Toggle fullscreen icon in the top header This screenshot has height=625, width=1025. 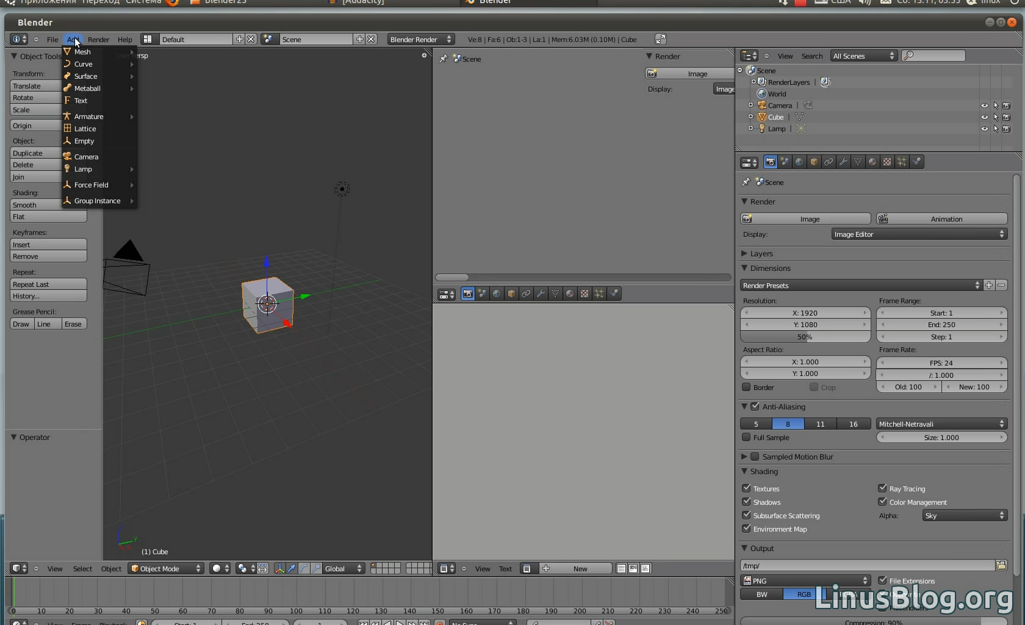click(x=660, y=39)
